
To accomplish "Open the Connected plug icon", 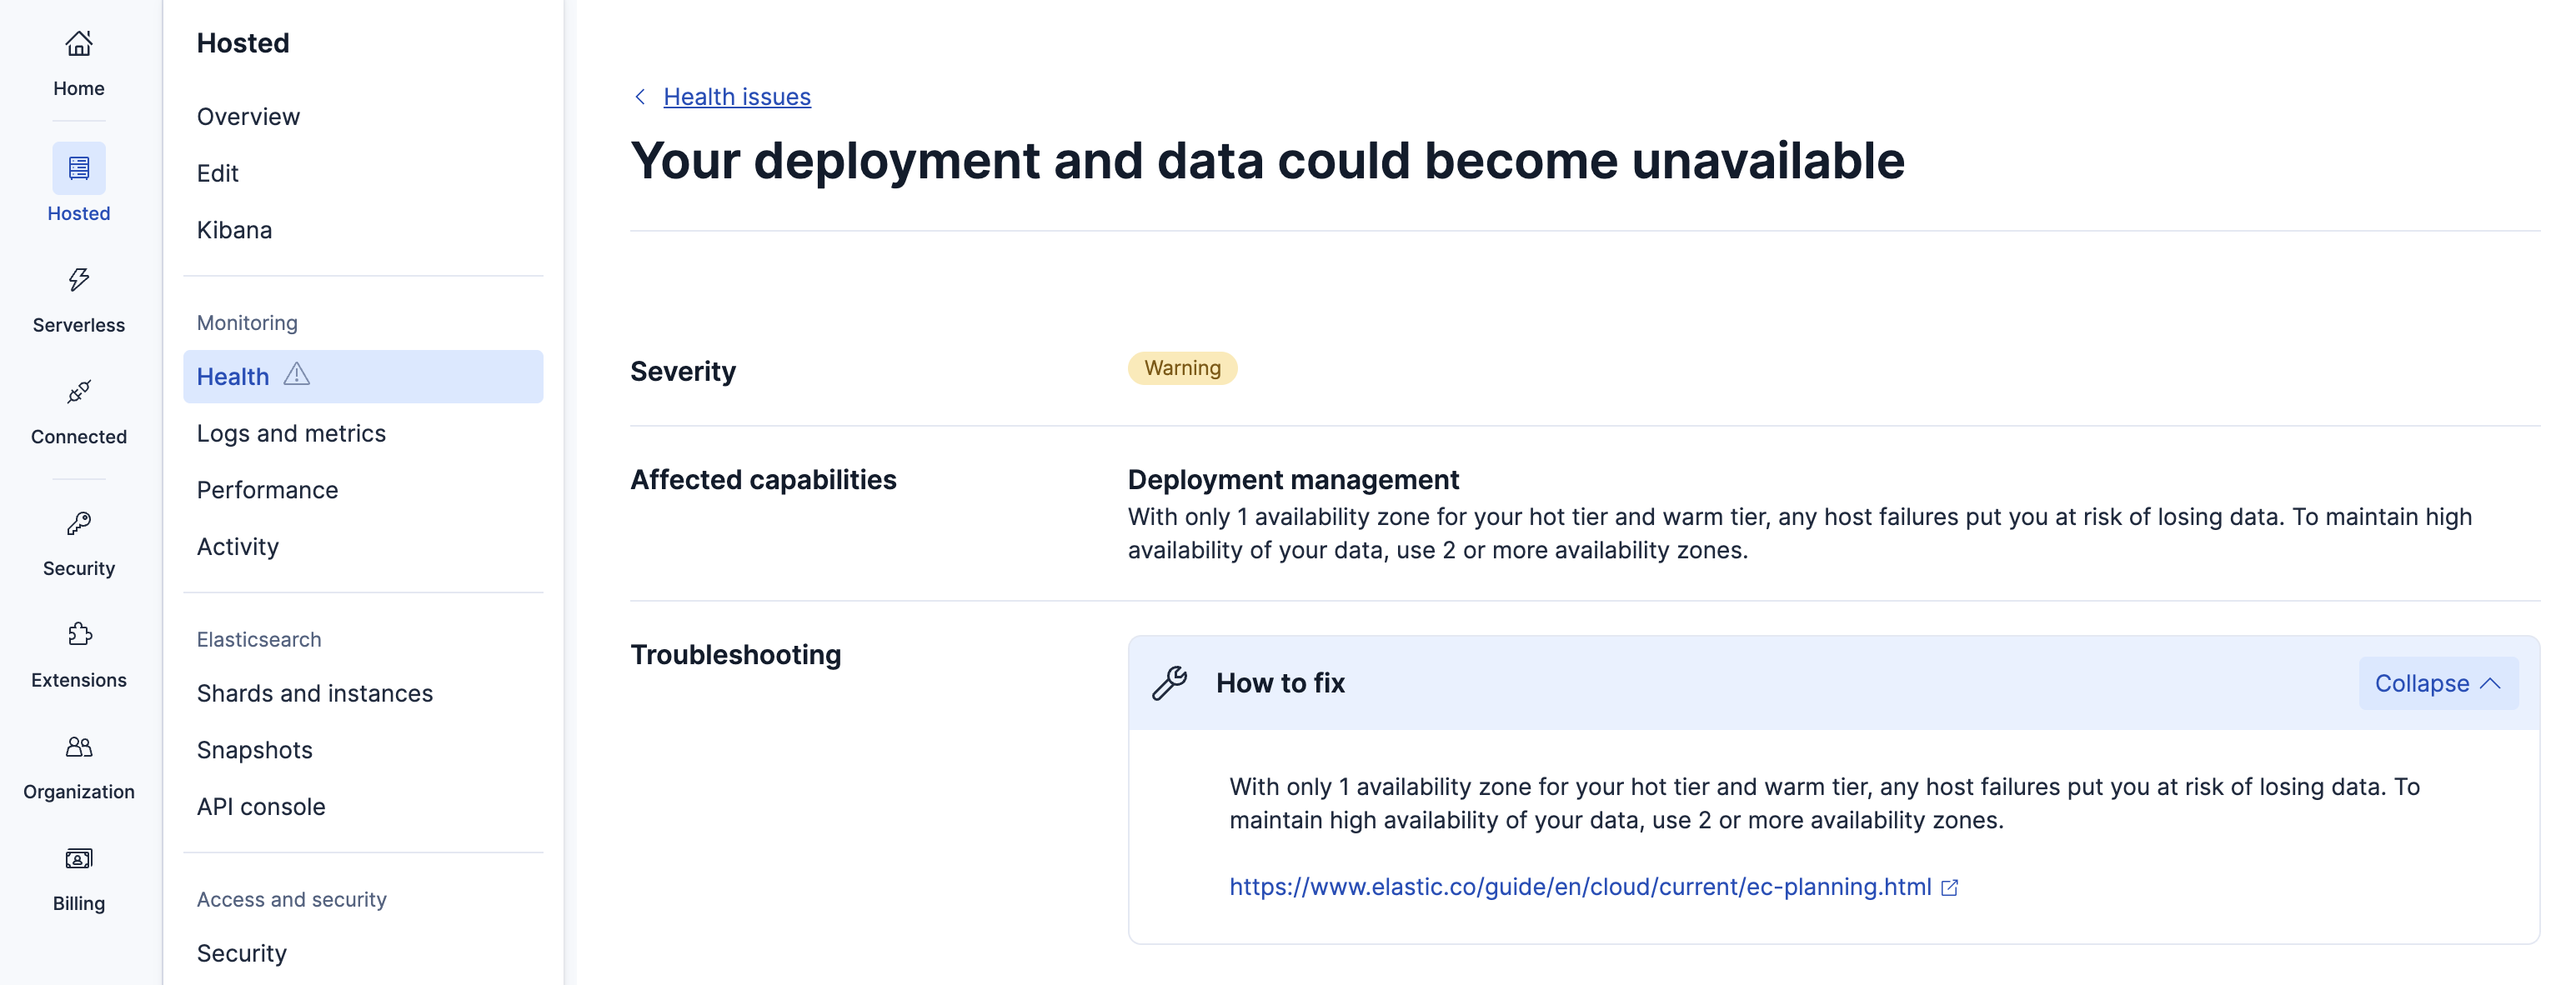I will coord(78,392).
